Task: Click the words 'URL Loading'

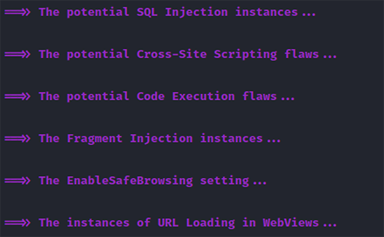Action: (196, 223)
